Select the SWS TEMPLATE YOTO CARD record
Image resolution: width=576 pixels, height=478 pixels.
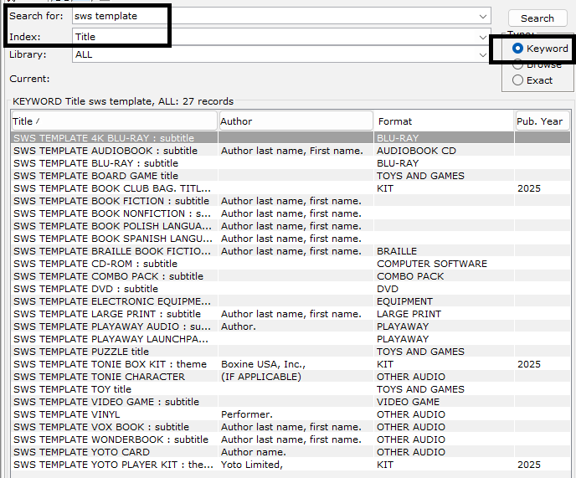(x=82, y=452)
